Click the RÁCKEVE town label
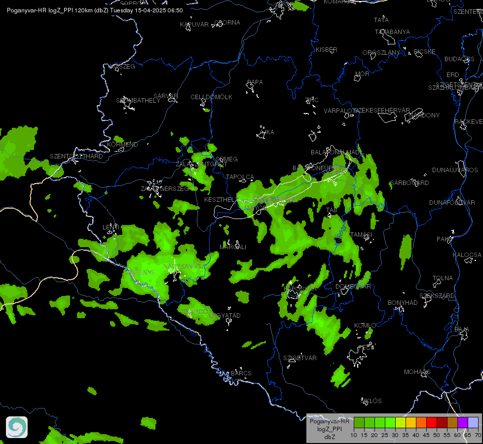Image resolution: width=483 pixels, height=444 pixels. (469, 122)
